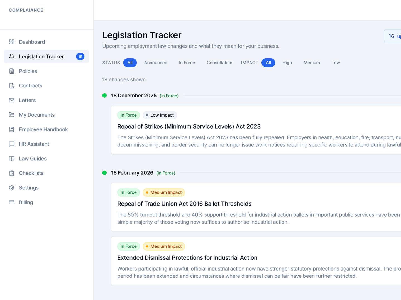This screenshot has height=300, width=401.
Task: Click the COMPLAIANCE logo
Action: pos(26,10)
